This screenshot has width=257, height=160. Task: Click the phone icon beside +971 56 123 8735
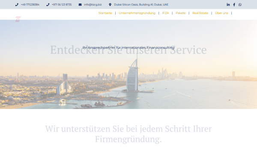click(48, 5)
